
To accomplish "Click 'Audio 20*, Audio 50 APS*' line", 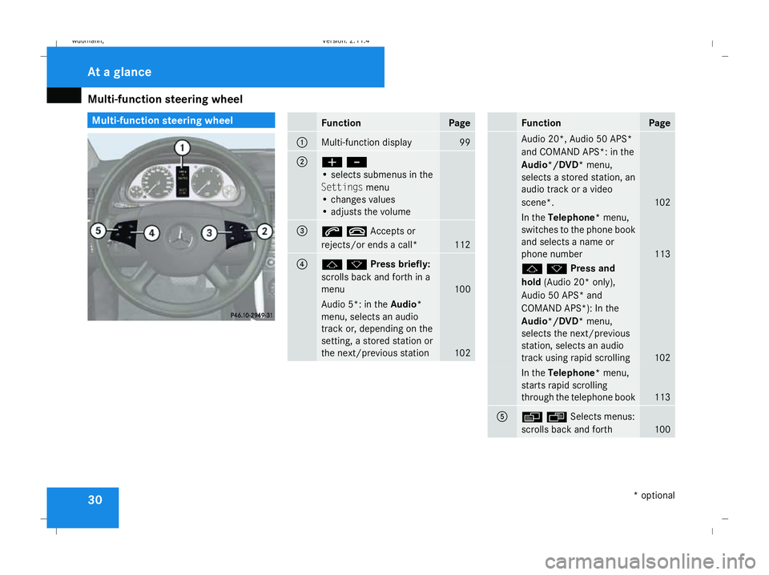I will tap(576, 139).
